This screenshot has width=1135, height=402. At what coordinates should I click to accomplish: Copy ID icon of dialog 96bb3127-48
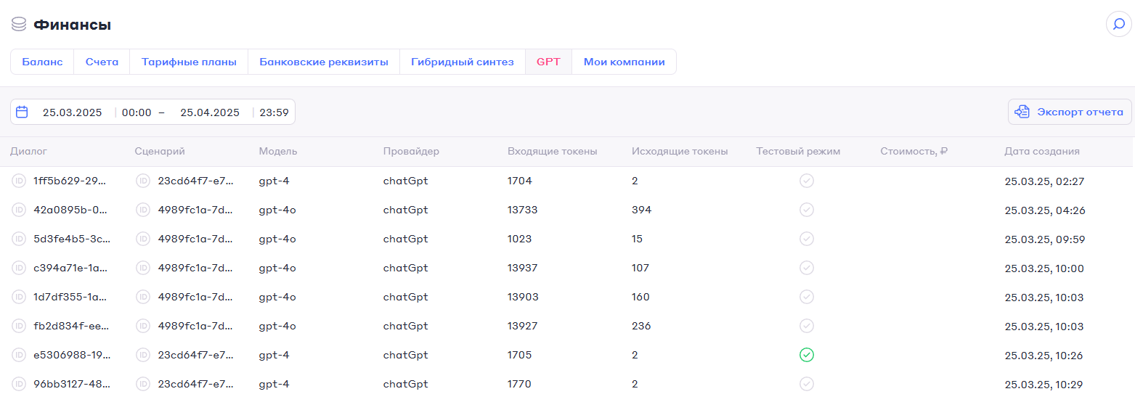click(19, 384)
